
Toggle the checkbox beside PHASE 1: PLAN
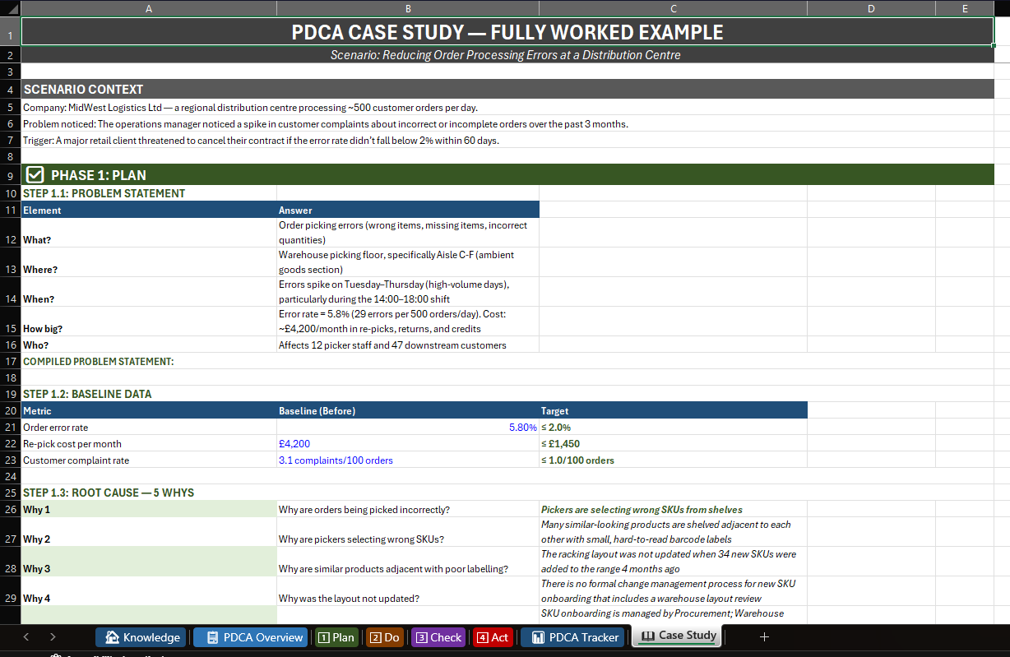(35, 174)
